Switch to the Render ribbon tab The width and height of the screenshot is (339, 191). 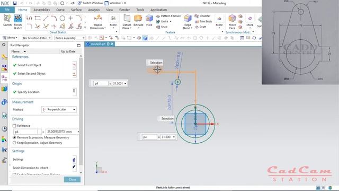(x=124, y=10)
